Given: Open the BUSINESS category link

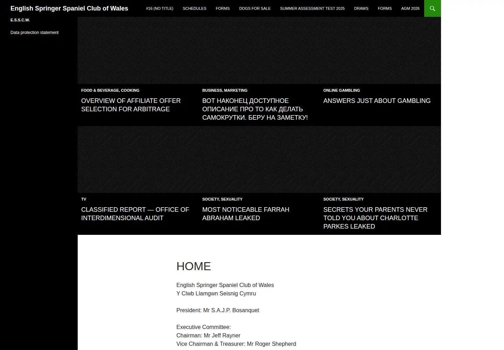Looking at the screenshot, I should point(212,90).
